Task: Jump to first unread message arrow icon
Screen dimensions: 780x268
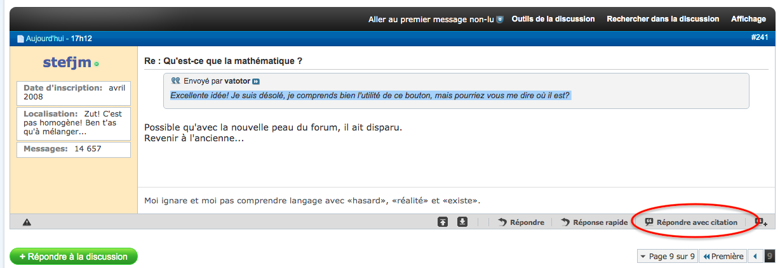Action: [500, 20]
